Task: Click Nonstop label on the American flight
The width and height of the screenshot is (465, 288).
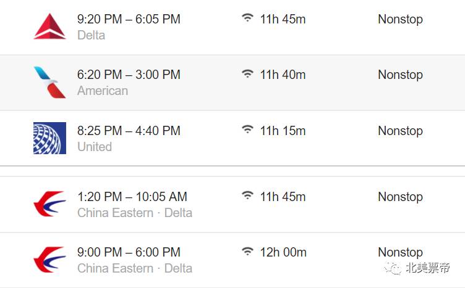Action: point(400,75)
